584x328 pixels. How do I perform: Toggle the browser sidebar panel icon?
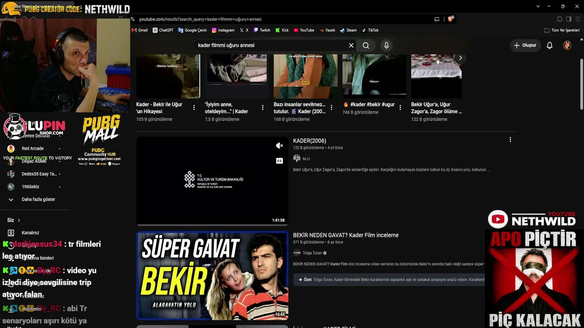click(x=568, y=19)
